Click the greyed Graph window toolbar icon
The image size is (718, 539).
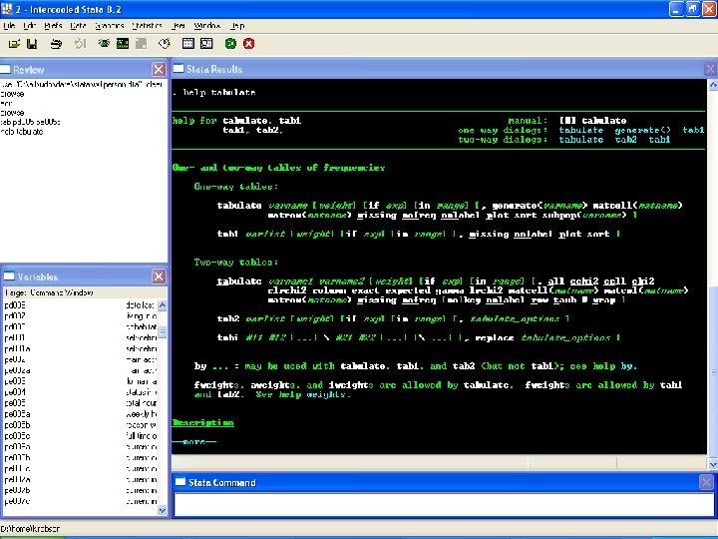click(141, 44)
